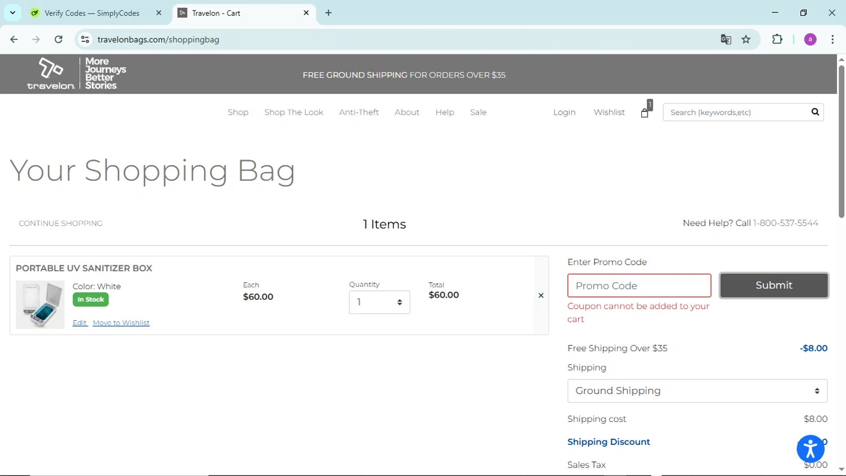Focus the Promo Code input field
The height and width of the screenshot is (476, 846).
coord(639,286)
